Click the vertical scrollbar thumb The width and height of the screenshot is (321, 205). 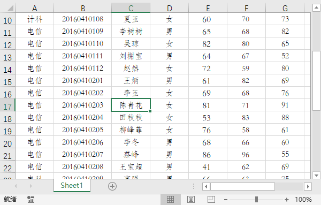(x=316, y=81)
